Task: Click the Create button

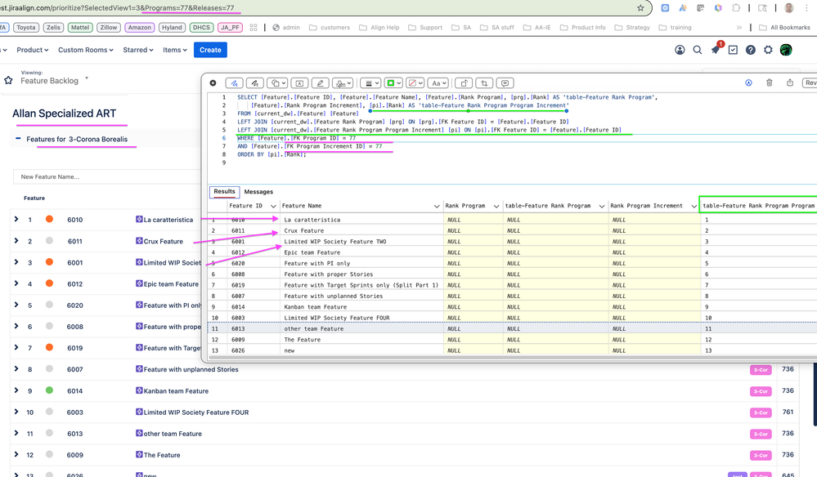Action: click(210, 49)
